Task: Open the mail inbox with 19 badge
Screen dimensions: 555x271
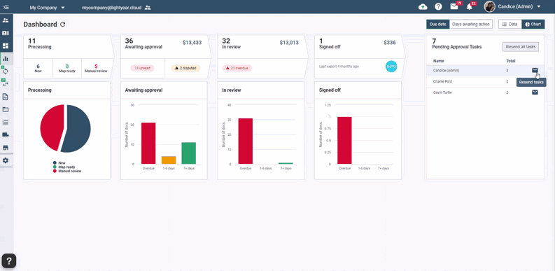Action: point(454,6)
